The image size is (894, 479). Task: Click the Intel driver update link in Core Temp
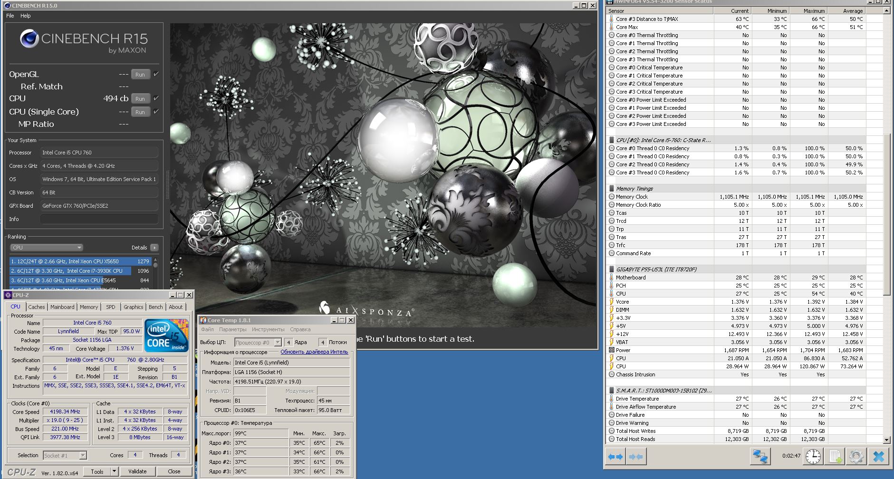314,352
